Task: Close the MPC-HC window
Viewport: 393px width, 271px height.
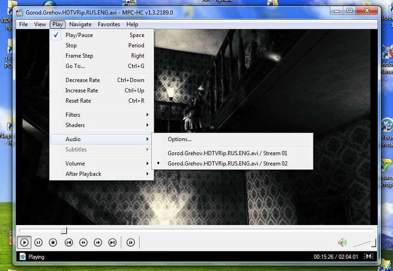Action: (367, 10)
